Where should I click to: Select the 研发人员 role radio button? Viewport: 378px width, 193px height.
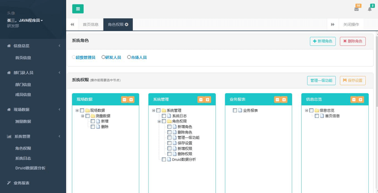(103, 57)
